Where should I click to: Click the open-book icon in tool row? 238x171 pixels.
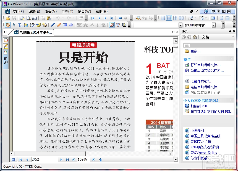(x=124, y=25)
